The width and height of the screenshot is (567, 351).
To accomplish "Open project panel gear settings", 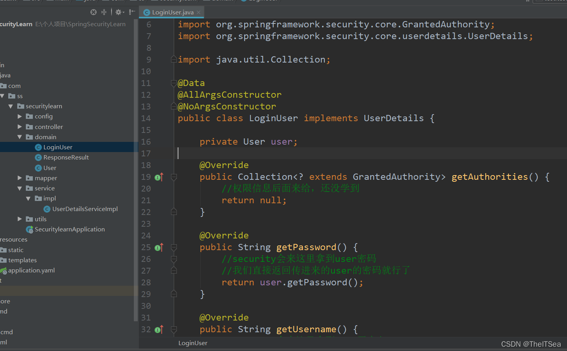I will [119, 12].
